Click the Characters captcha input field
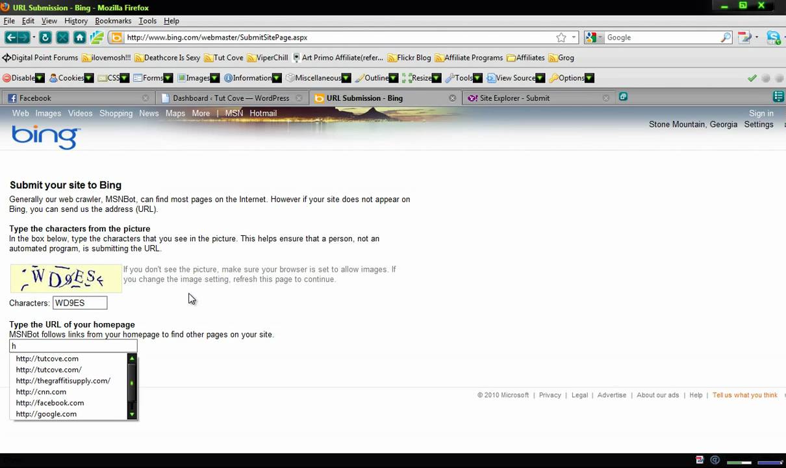Screen dimensions: 786x468 coord(80,303)
